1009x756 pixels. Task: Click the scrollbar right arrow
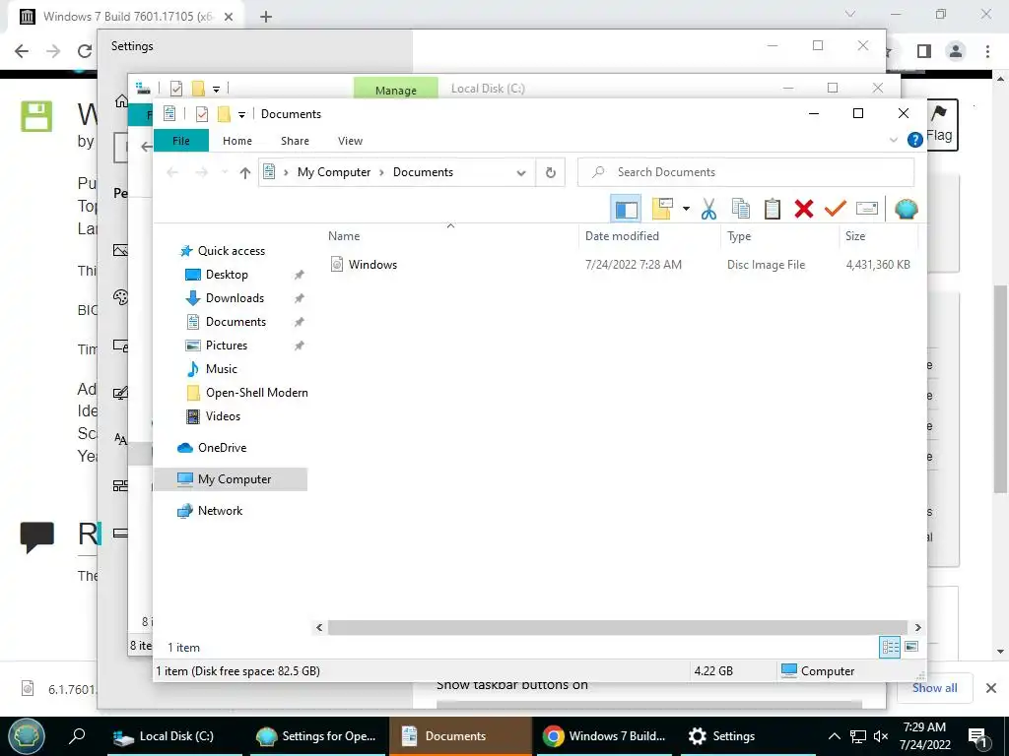pyautogui.click(x=917, y=627)
